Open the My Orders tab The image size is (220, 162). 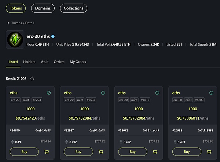pyautogui.click(x=78, y=62)
